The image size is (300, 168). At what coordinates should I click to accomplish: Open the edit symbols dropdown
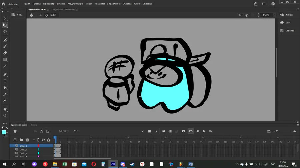31,15
